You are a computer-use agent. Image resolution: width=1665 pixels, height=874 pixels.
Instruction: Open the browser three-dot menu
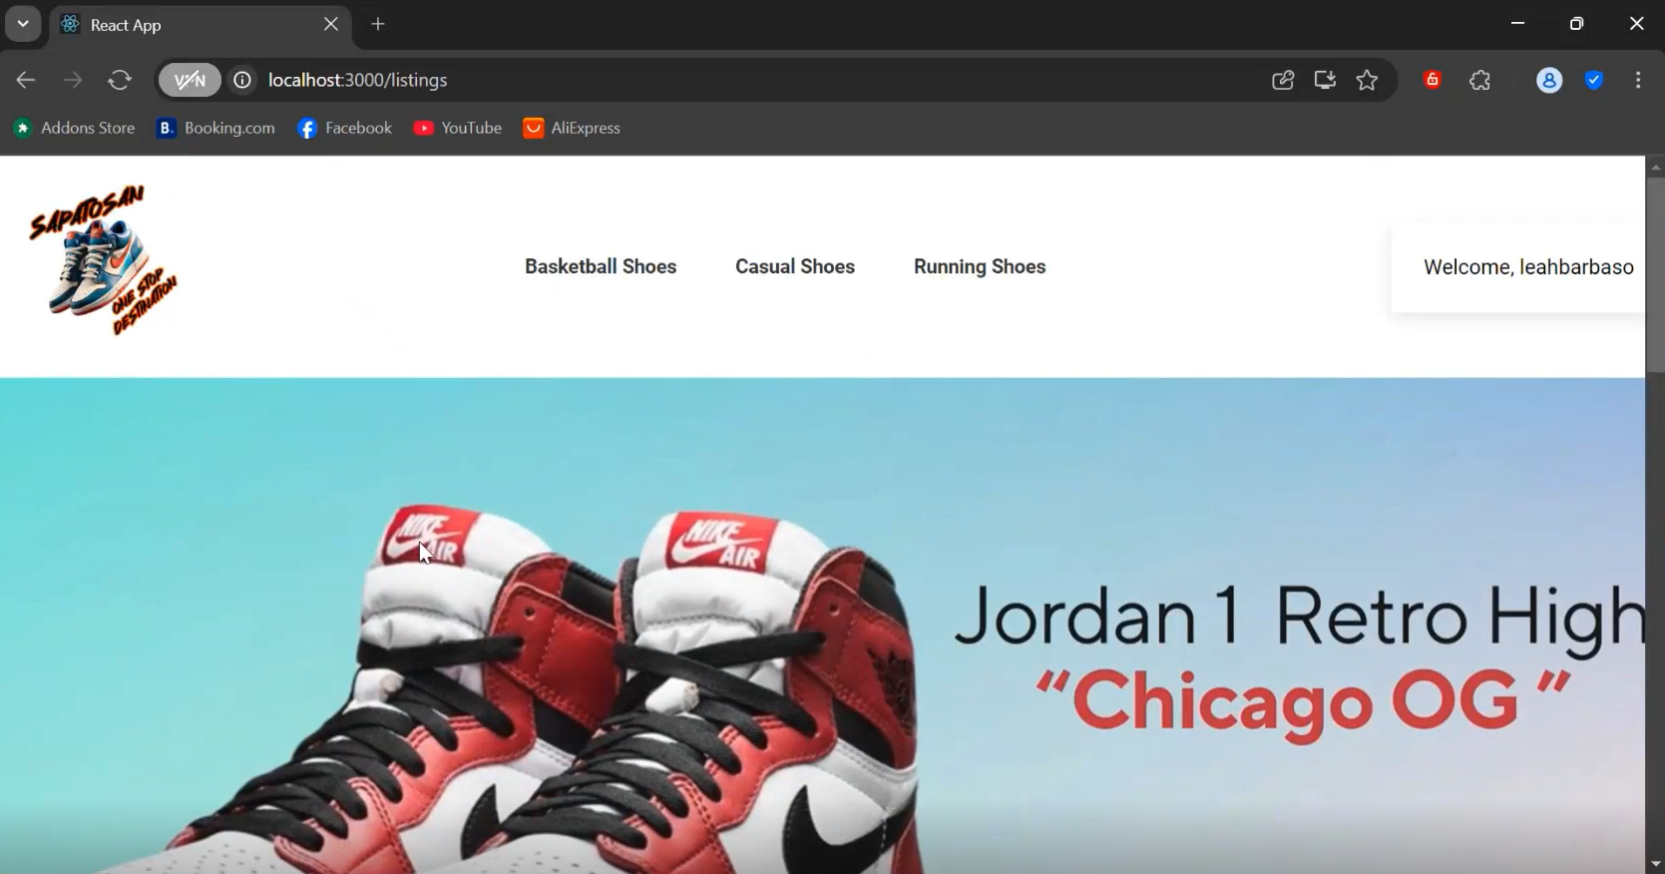pos(1638,80)
